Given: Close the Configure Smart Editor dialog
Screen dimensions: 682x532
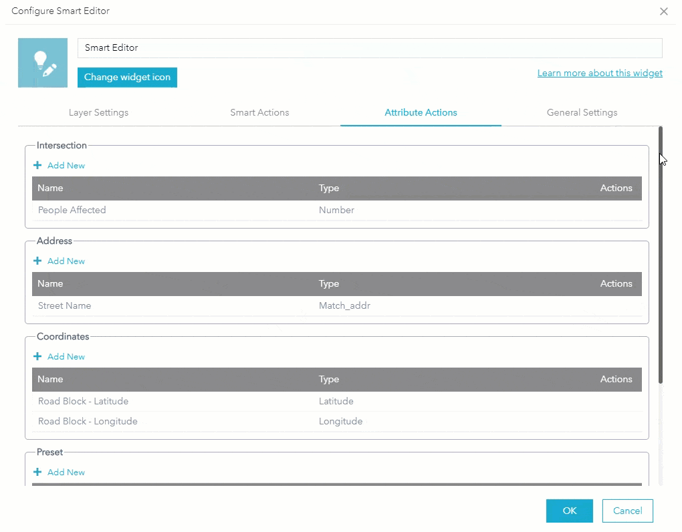Looking at the screenshot, I should (663, 11).
